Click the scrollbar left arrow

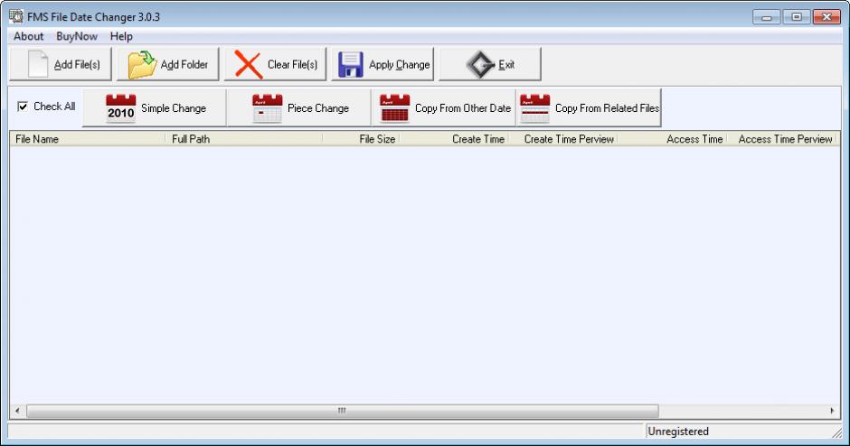17,411
